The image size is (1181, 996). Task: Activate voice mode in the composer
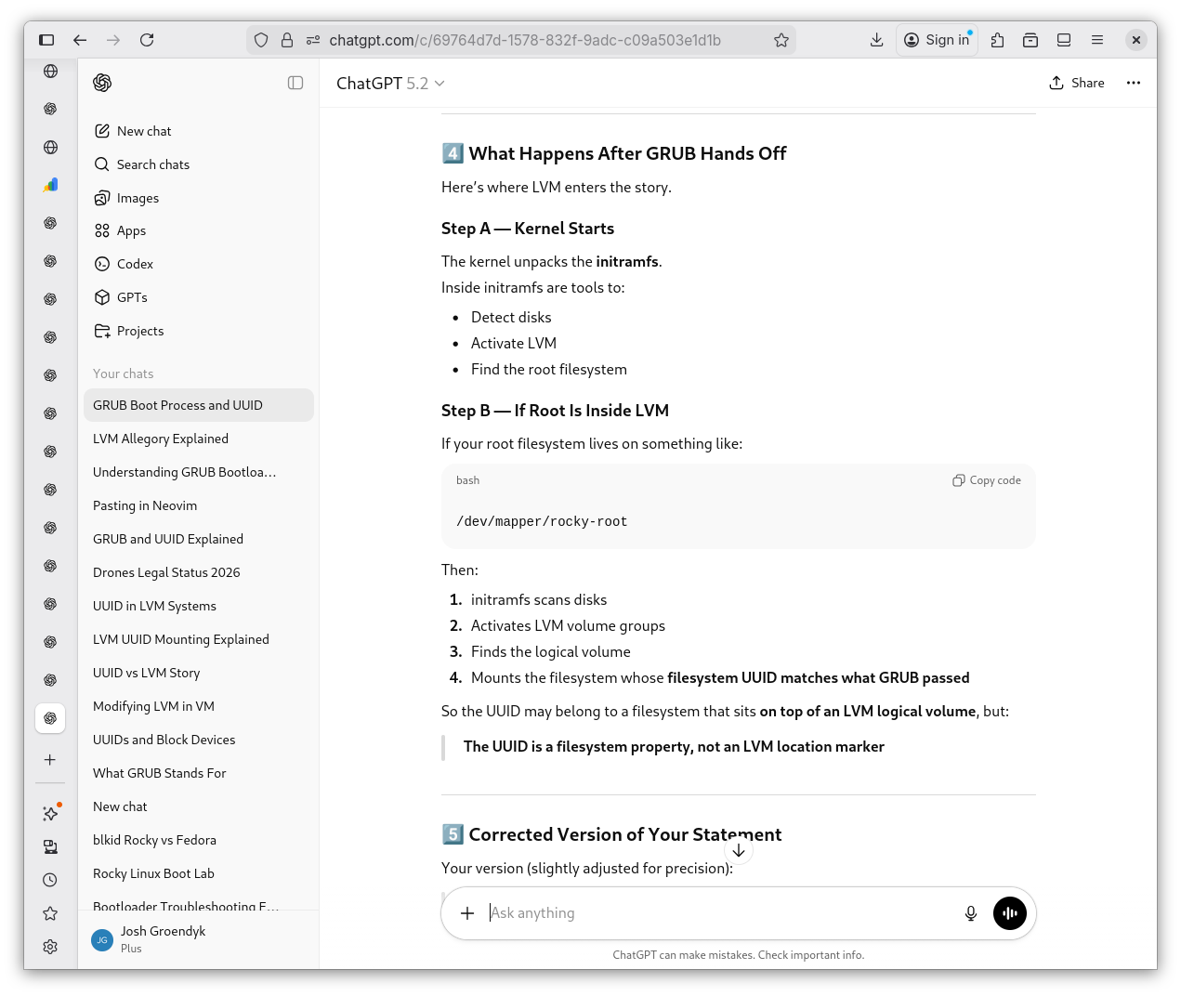tap(1009, 913)
